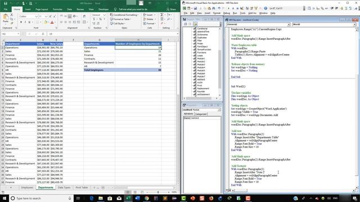Click the Insert Function fx icon in Excel
Viewport: 360px width, 202px height.
(x=43, y=34)
